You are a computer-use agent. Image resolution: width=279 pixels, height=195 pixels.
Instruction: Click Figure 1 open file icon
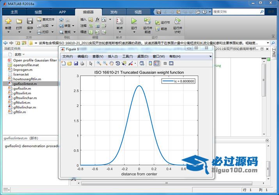(x=69, y=64)
